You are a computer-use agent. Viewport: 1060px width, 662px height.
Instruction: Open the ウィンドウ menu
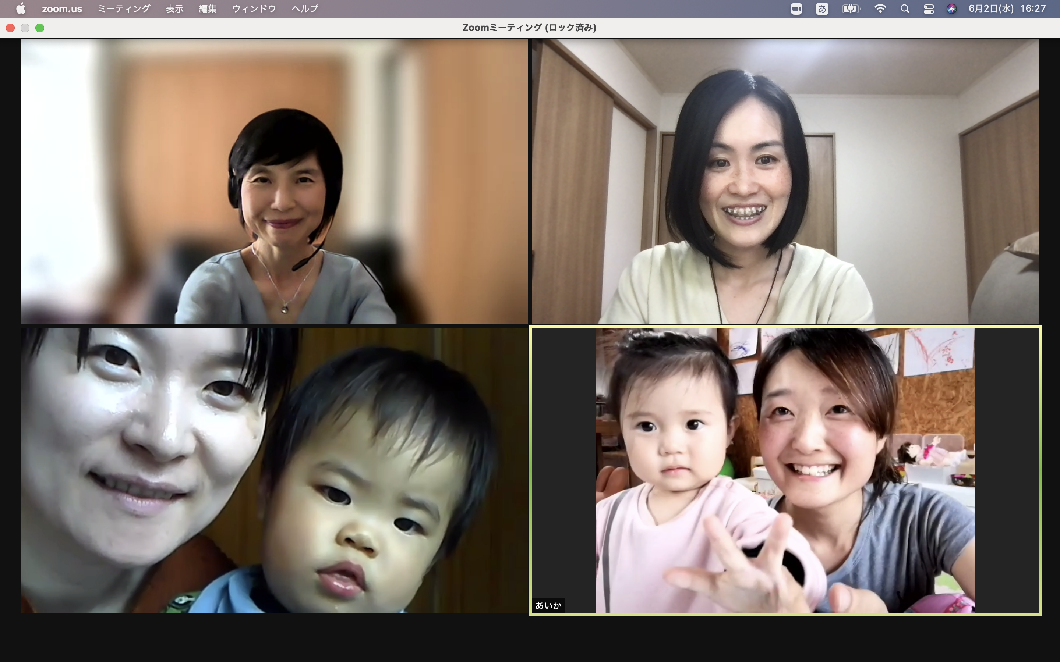tap(254, 9)
